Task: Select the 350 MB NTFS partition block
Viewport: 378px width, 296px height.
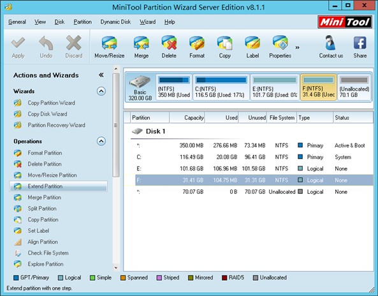Action: pyautogui.click(x=174, y=87)
